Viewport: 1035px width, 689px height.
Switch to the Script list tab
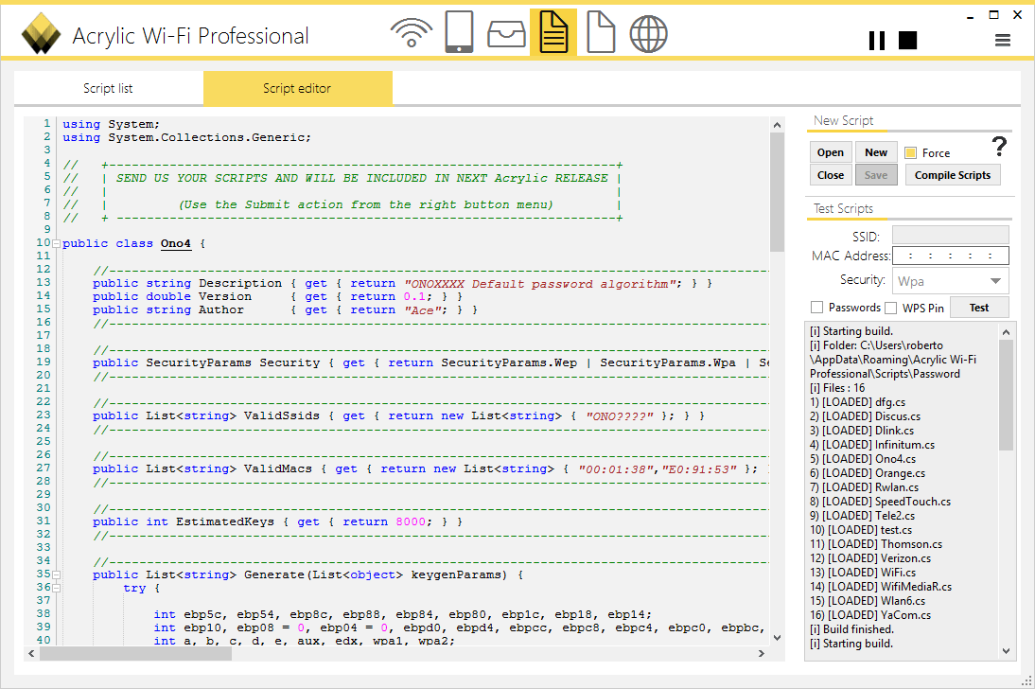(x=108, y=88)
